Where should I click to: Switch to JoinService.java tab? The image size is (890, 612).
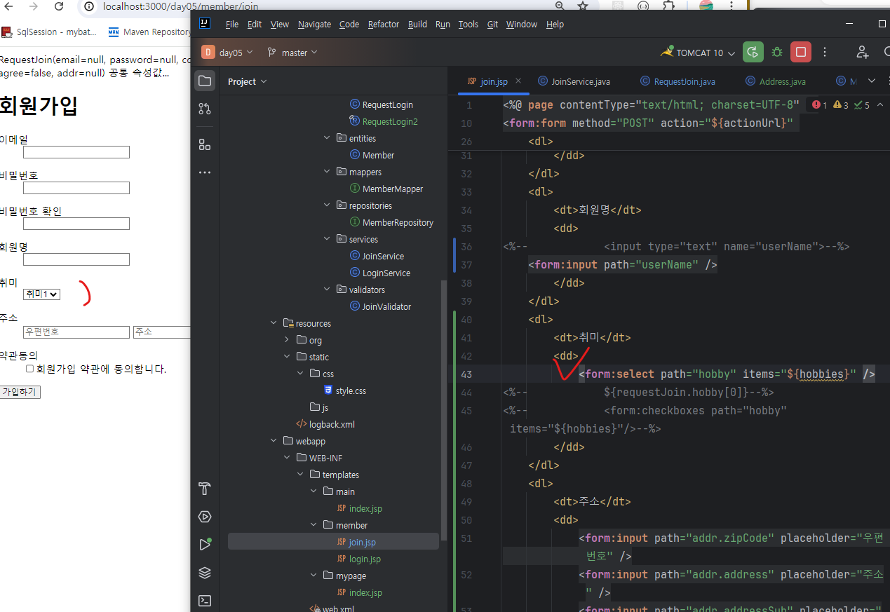(x=574, y=81)
